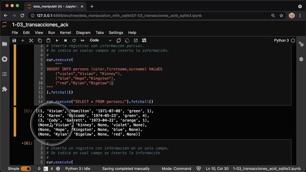Open the Edit menu
The width and height of the screenshot is (306, 172).
[26, 32]
